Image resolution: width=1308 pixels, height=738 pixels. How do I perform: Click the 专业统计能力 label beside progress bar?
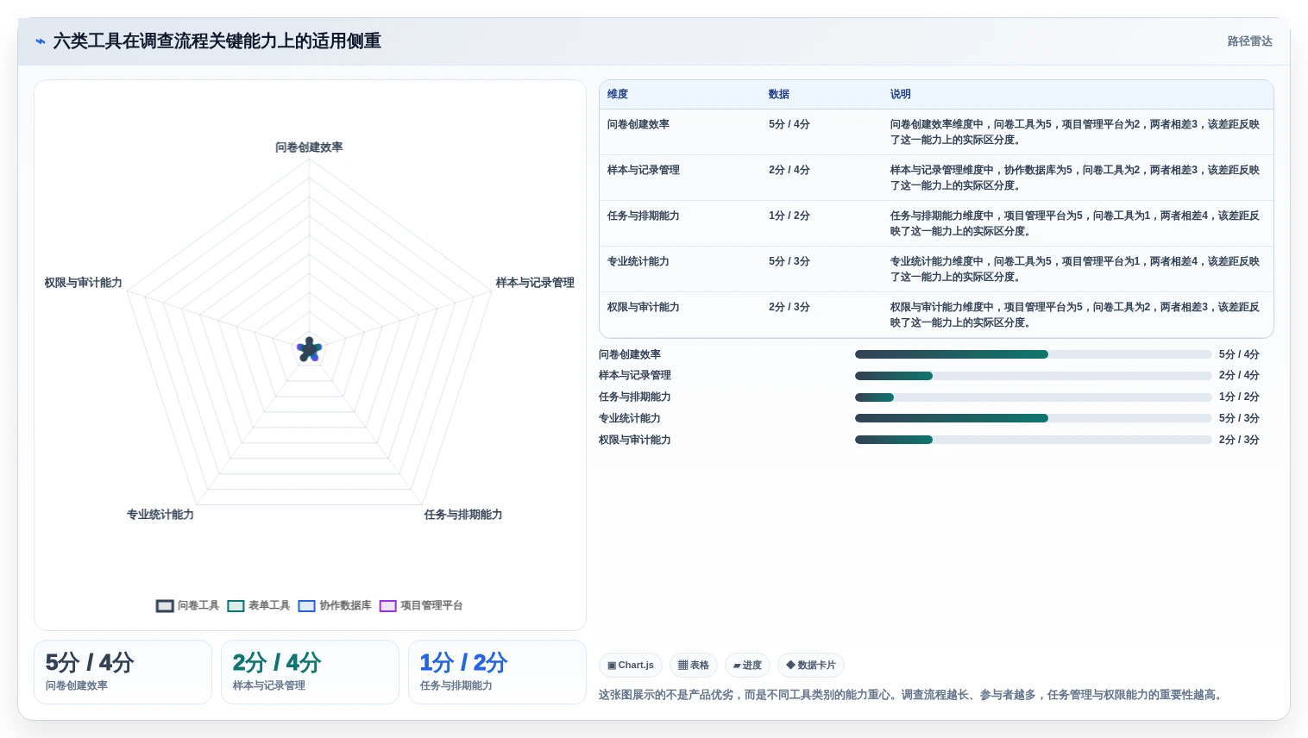(630, 418)
